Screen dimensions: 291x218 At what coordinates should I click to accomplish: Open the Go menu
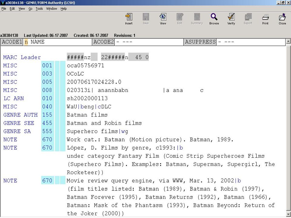[30, 8]
